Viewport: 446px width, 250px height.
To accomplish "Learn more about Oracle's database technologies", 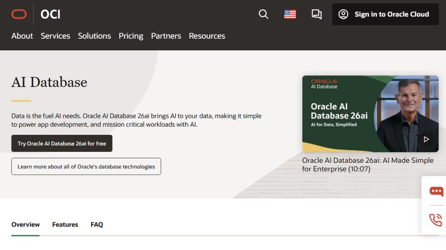I will 86,167.
